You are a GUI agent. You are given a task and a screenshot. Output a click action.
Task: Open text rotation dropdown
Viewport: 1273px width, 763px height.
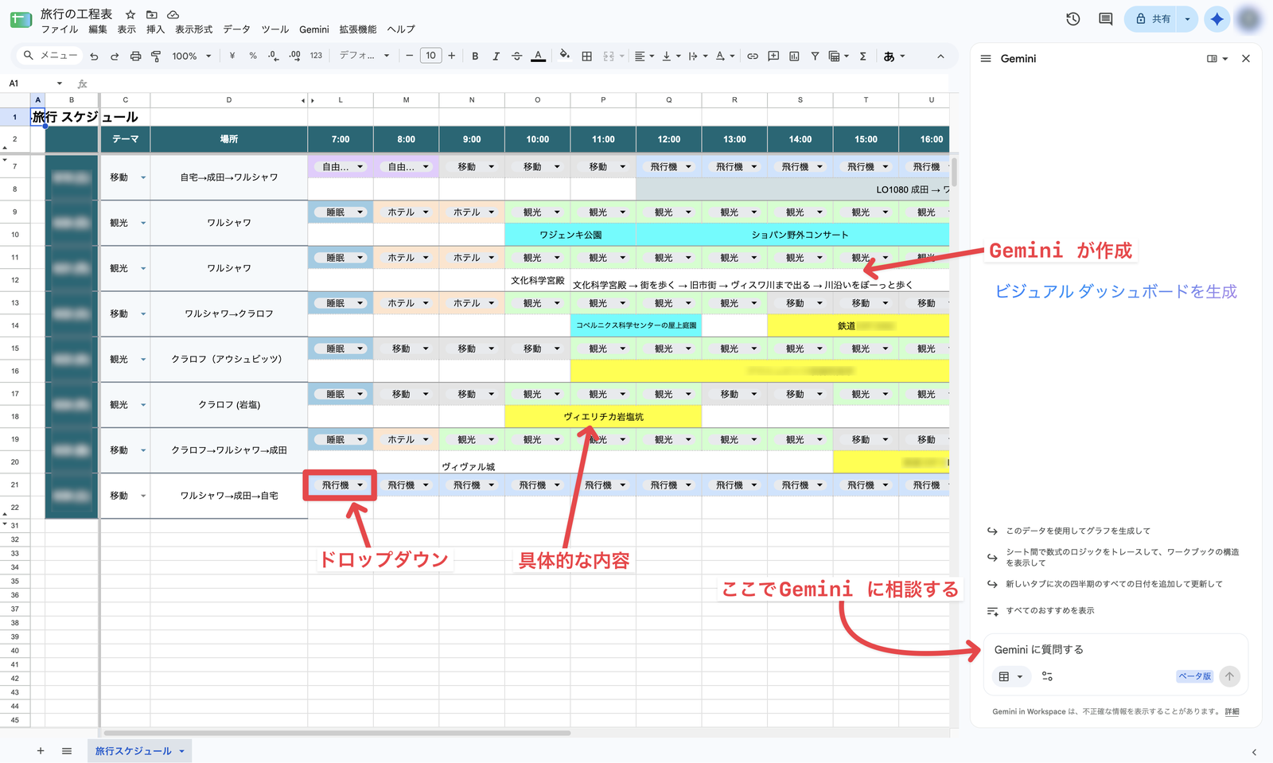725,56
